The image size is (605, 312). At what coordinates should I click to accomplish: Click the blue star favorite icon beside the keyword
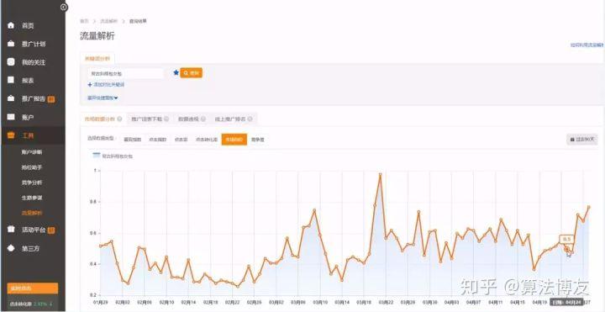(x=176, y=72)
